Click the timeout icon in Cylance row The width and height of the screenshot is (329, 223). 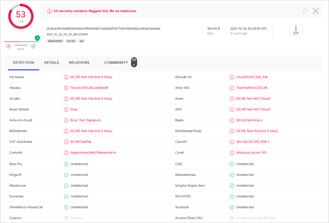(x=66, y=218)
